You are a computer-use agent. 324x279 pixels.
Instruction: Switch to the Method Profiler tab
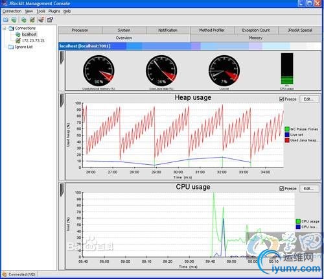(212, 30)
